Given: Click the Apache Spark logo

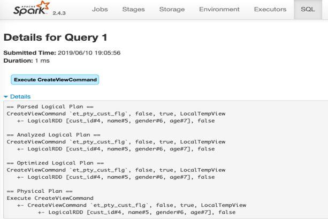Looking at the screenshot, I should [x=32, y=9].
